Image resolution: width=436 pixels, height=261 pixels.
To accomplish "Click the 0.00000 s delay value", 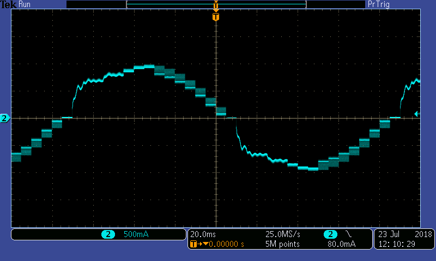I will [227, 244].
